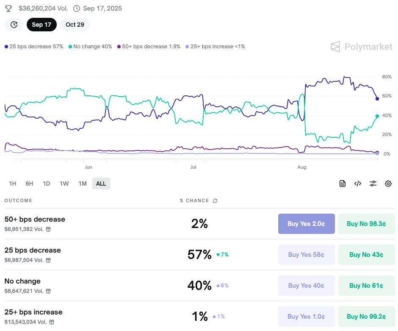Viewport: 398px width, 331px height.
Task: Click the blue dot for 25 bps decrease legend
Action: 6,47
